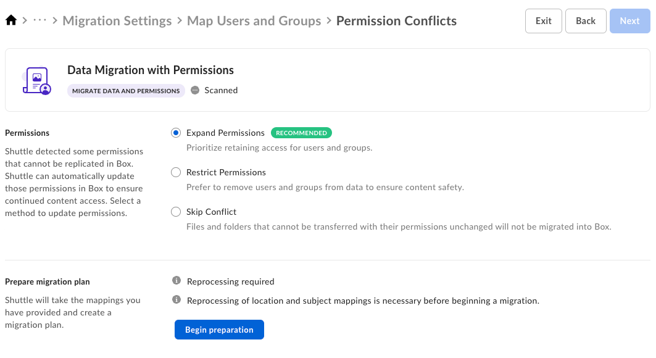The image size is (656, 358).
Task: Click info icon beside reprocessing mappings message
Action: (176, 301)
